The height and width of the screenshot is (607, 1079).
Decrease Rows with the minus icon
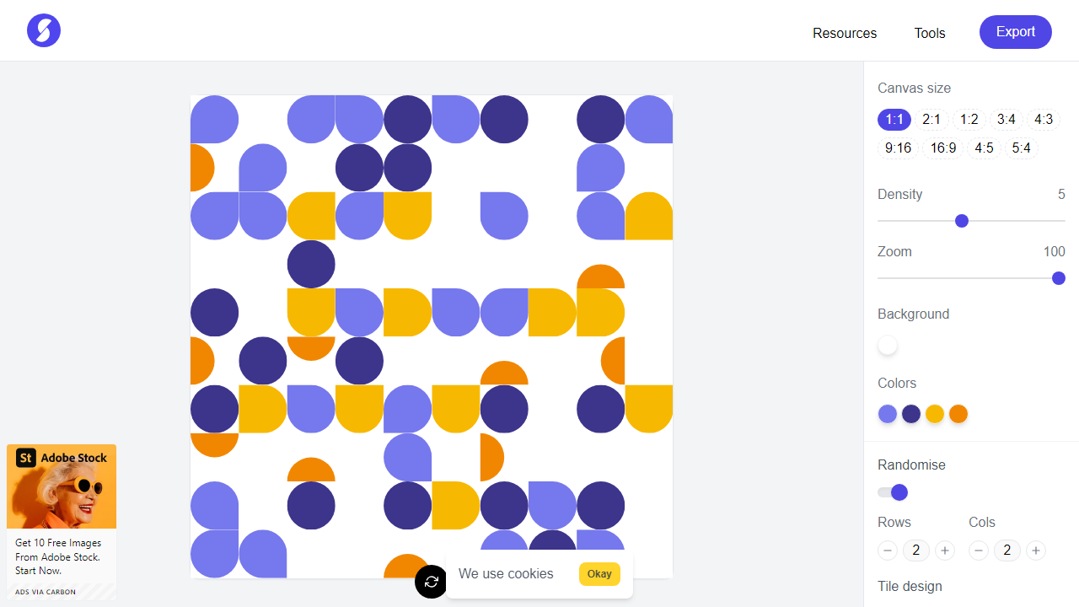887,550
